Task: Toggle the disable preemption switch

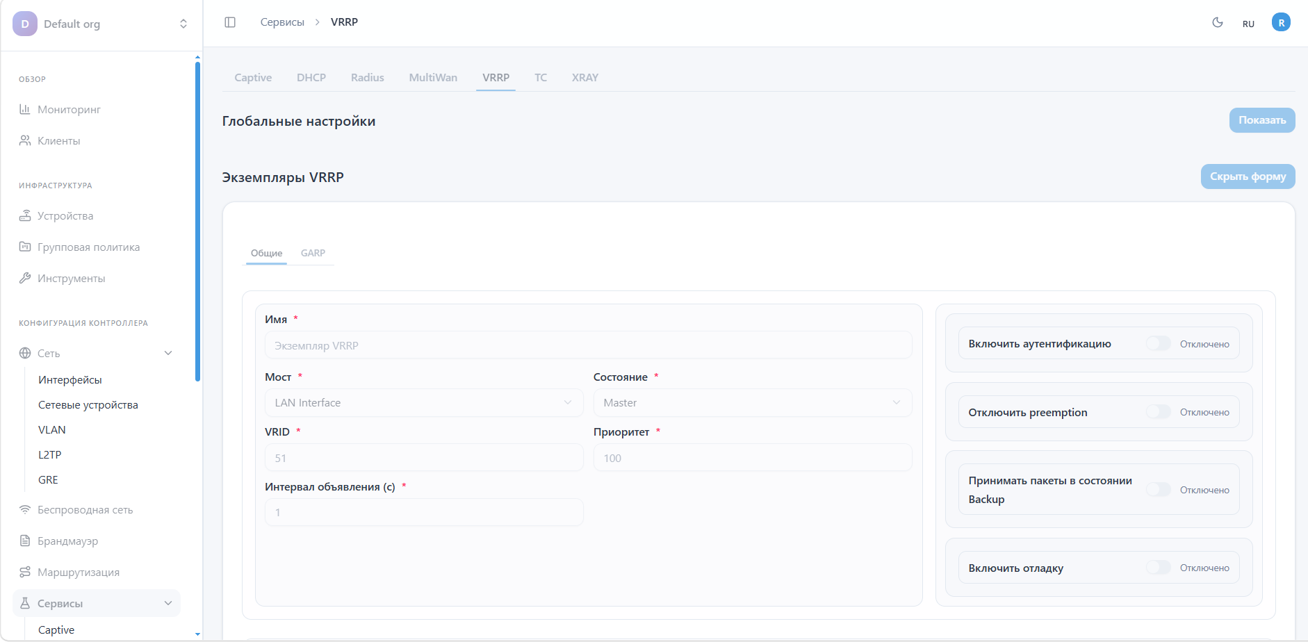Action: [1158, 412]
